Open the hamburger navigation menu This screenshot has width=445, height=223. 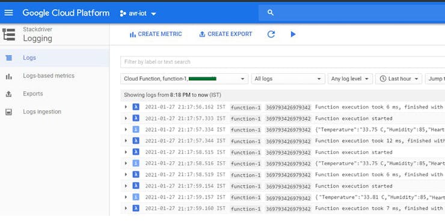[x=8, y=13]
